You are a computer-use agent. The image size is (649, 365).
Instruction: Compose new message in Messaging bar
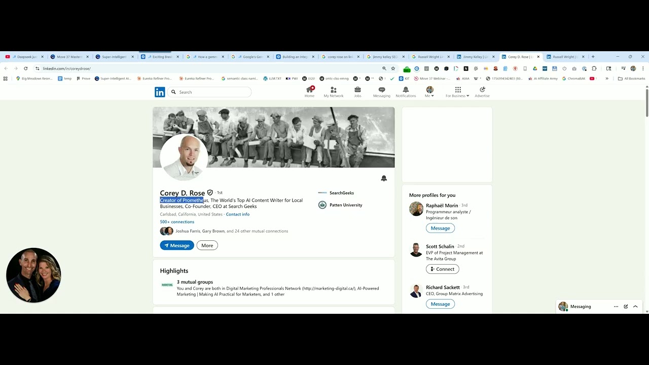click(626, 307)
